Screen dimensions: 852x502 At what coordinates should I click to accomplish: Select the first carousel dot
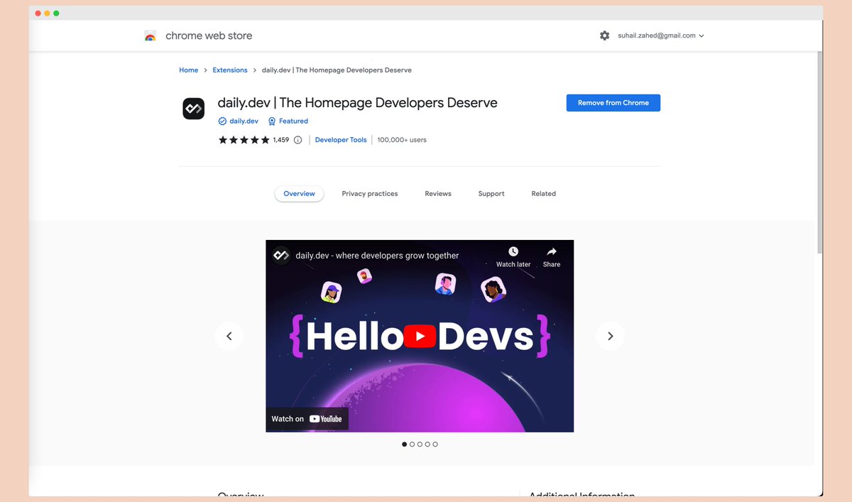coord(405,444)
